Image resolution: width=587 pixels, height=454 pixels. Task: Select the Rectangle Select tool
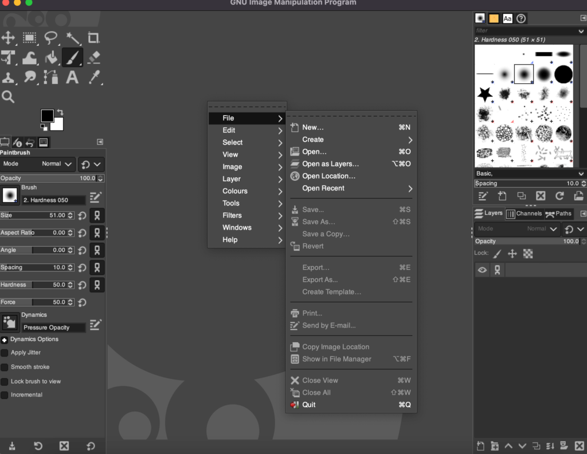[30, 38]
